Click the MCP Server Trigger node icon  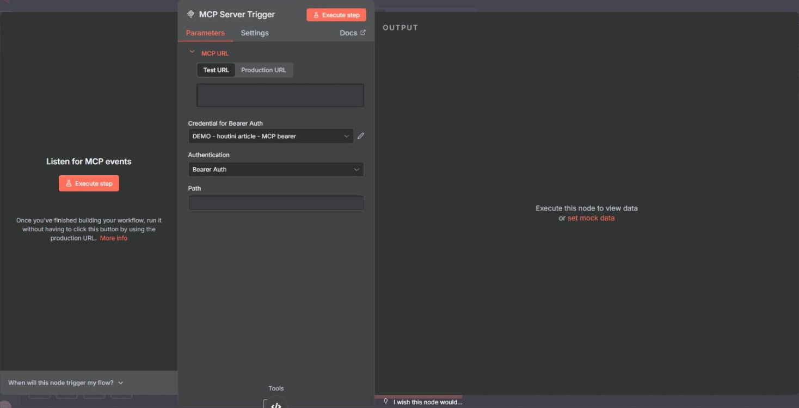coord(190,15)
